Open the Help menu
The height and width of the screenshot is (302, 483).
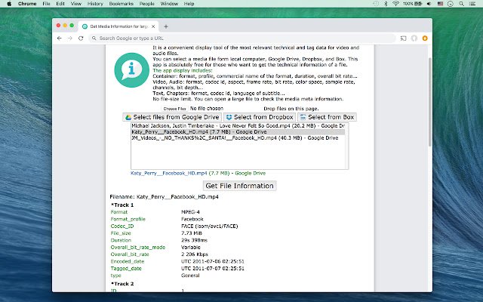click(189, 4)
